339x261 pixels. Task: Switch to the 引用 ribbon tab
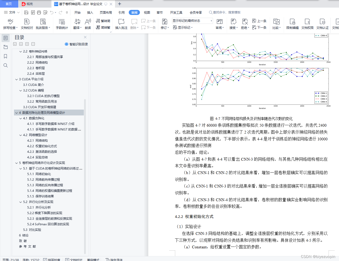[x=122, y=12]
